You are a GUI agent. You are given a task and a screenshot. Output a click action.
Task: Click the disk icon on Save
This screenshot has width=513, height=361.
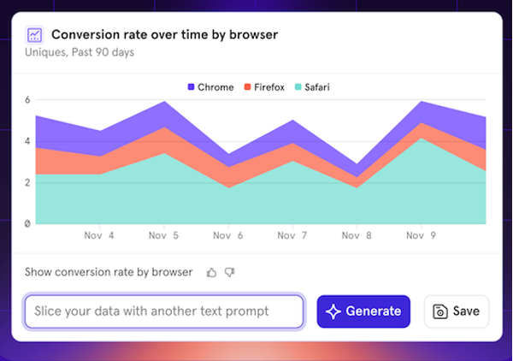pyautogui.click(x=441, y=311)
